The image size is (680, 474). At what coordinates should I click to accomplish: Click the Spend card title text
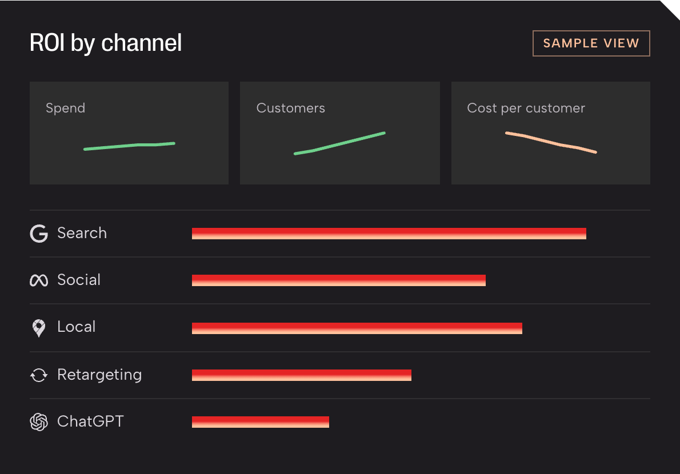[x=66, y=109]
